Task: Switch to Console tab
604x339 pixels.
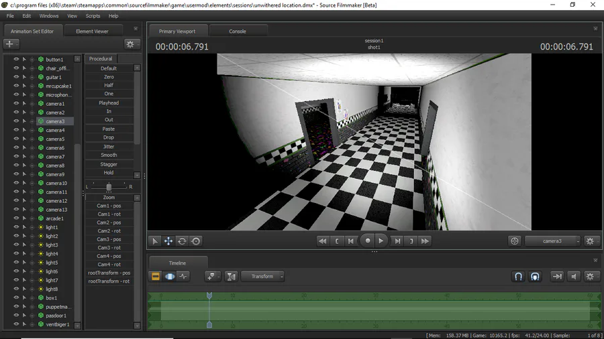Action: coord(238,31)
